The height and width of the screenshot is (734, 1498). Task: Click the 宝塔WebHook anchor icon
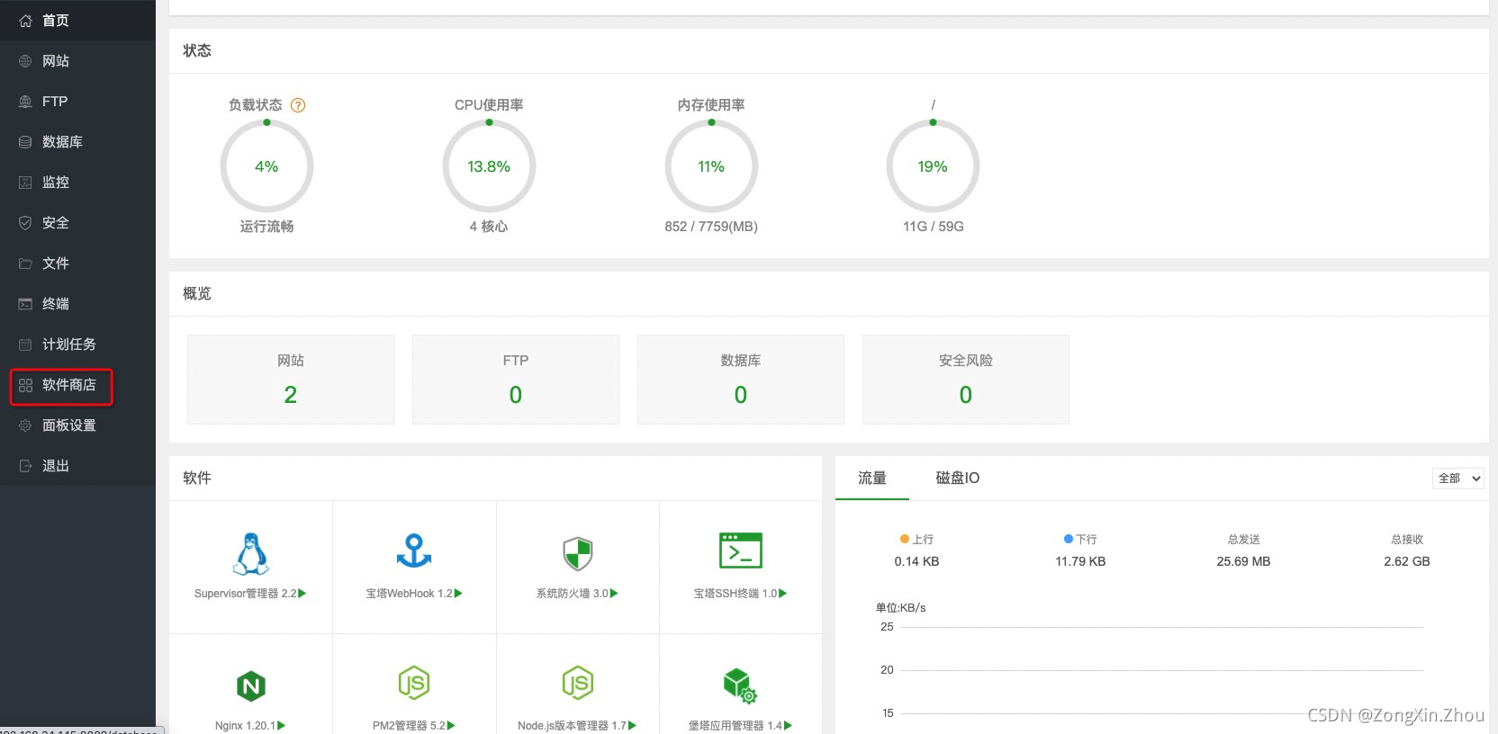(x=414, y=551)
